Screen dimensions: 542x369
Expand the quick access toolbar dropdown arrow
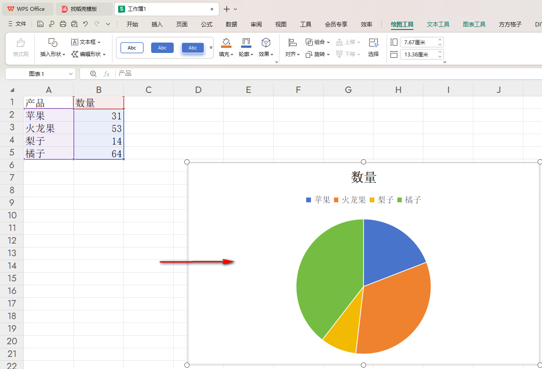pos(108,24)
